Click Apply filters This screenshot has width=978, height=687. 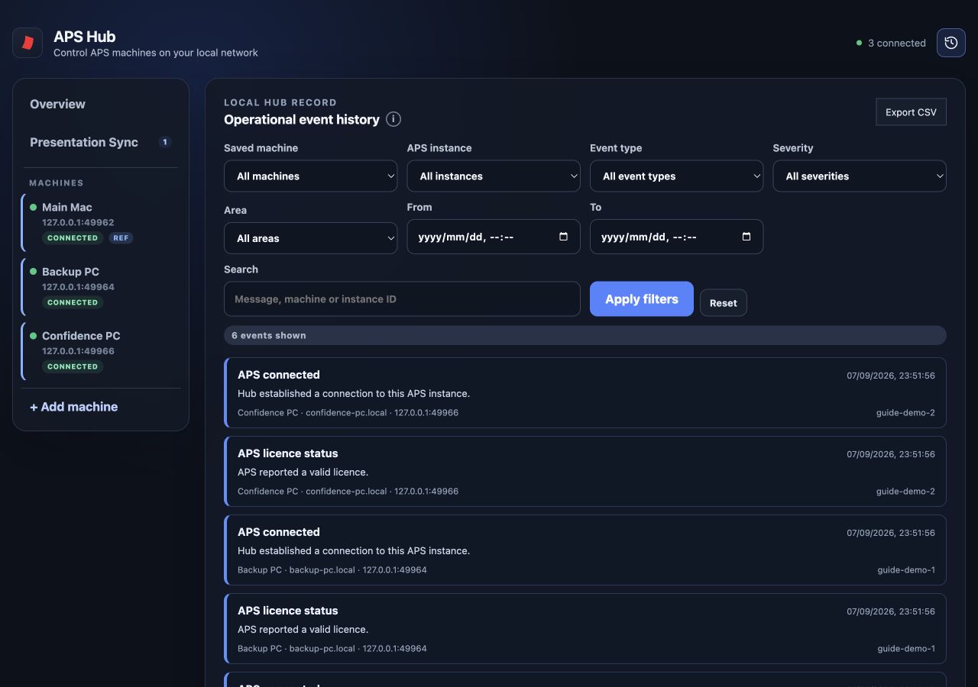point(642,298)
